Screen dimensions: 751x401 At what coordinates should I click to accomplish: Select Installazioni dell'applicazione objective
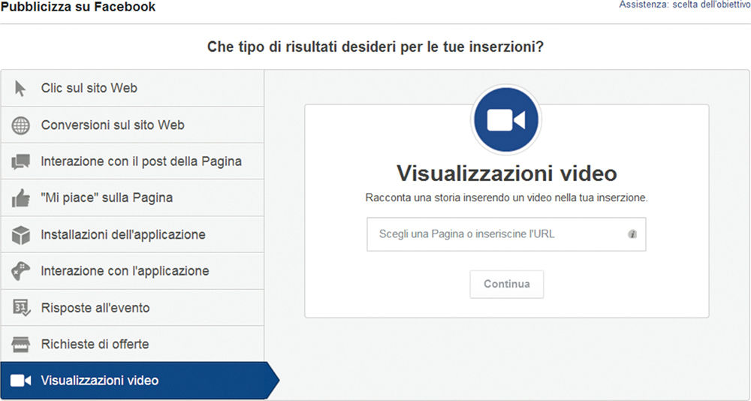[x=132, y=234]
